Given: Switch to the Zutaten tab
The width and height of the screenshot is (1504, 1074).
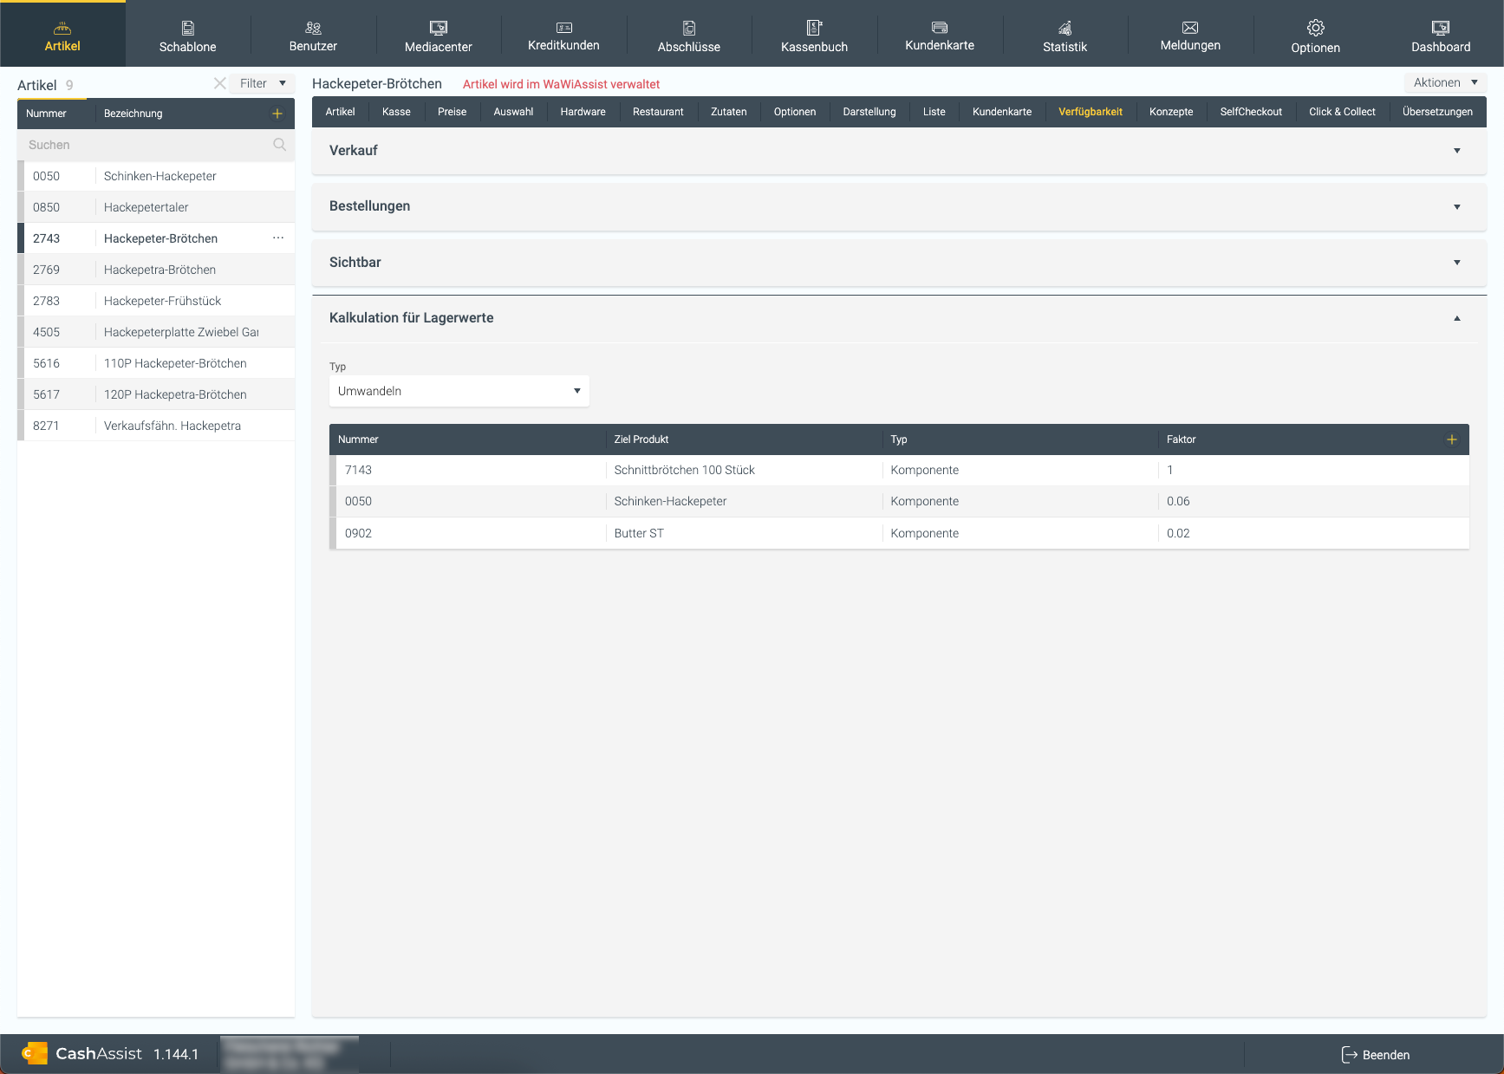Looking at the screenshot, I should (x=728, y=112).
